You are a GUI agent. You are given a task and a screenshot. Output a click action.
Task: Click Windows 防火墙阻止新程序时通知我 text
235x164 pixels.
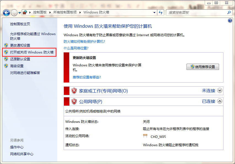171,145
